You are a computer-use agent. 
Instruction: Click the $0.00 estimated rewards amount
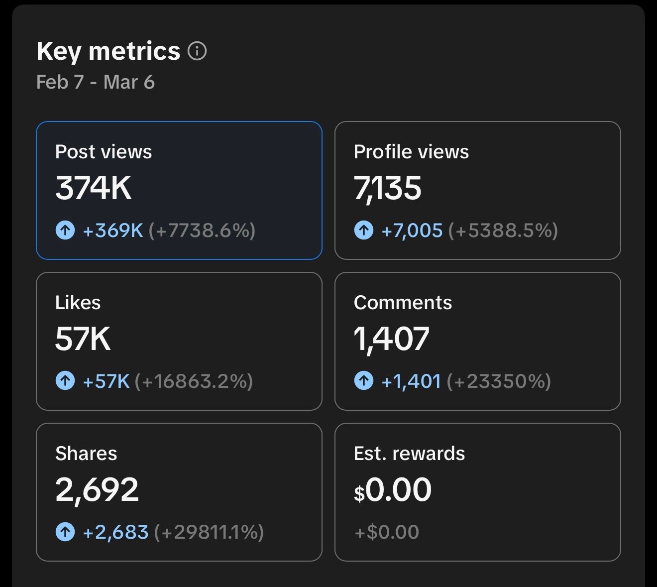tap(393, 490)
